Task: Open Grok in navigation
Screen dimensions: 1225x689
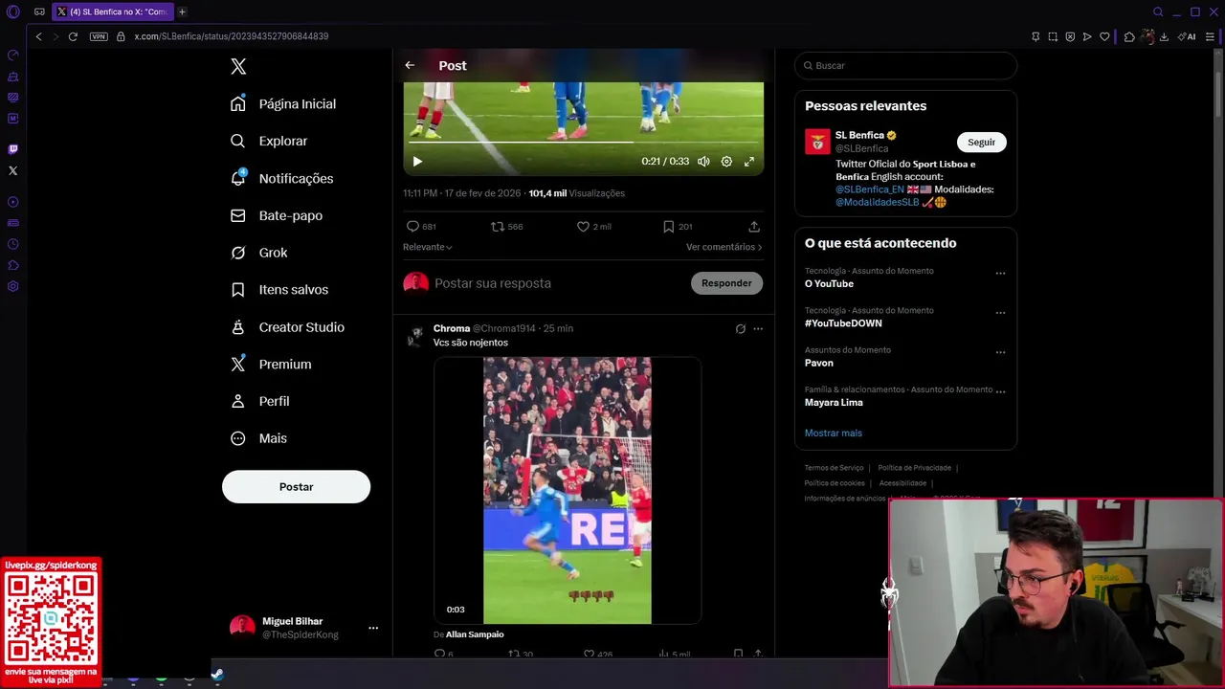Action: click(x=259, y=253)
